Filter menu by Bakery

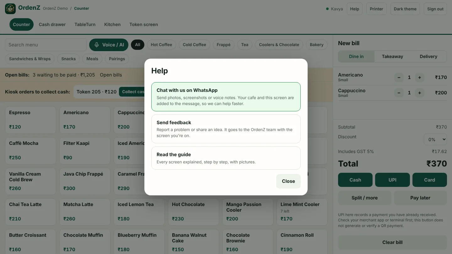tap(317, 45)
